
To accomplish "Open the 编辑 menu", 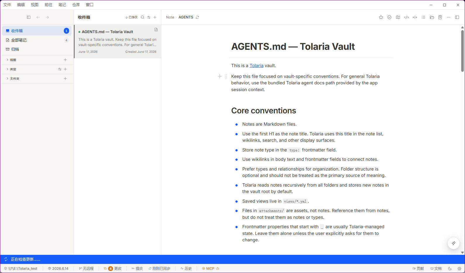I will tap(21, 5).
